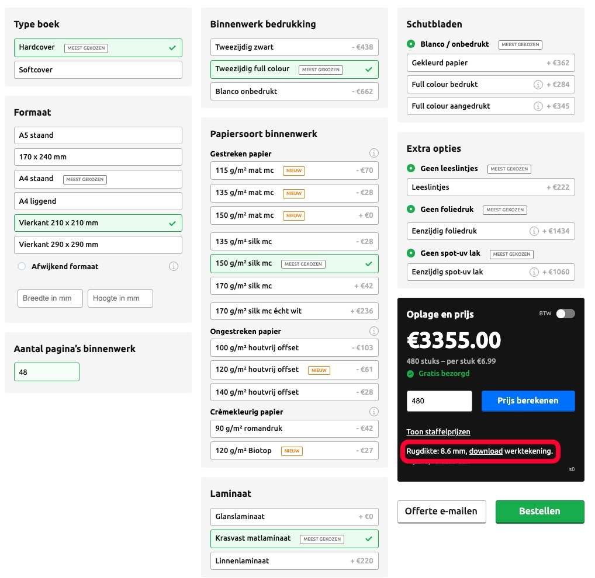Click info icon on Full colour aangedrukt
The width and height of the screenshot is (595, 578).
[x=538, y=106]
